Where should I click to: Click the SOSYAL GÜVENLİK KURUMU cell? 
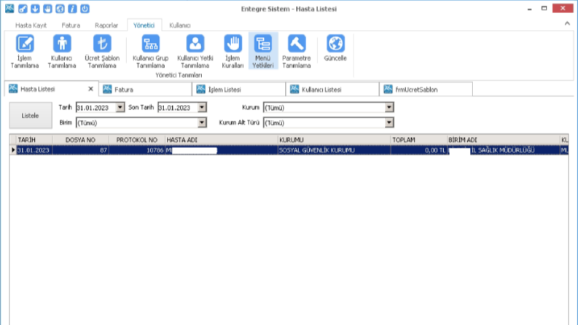[x=334, y=150]
